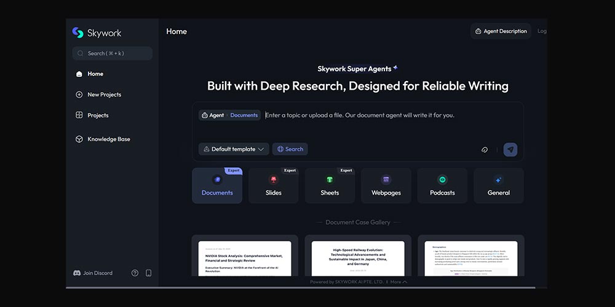Screen dimensions: 615x307
Task: Click the Home page title text
Action: tap(177, 31)
